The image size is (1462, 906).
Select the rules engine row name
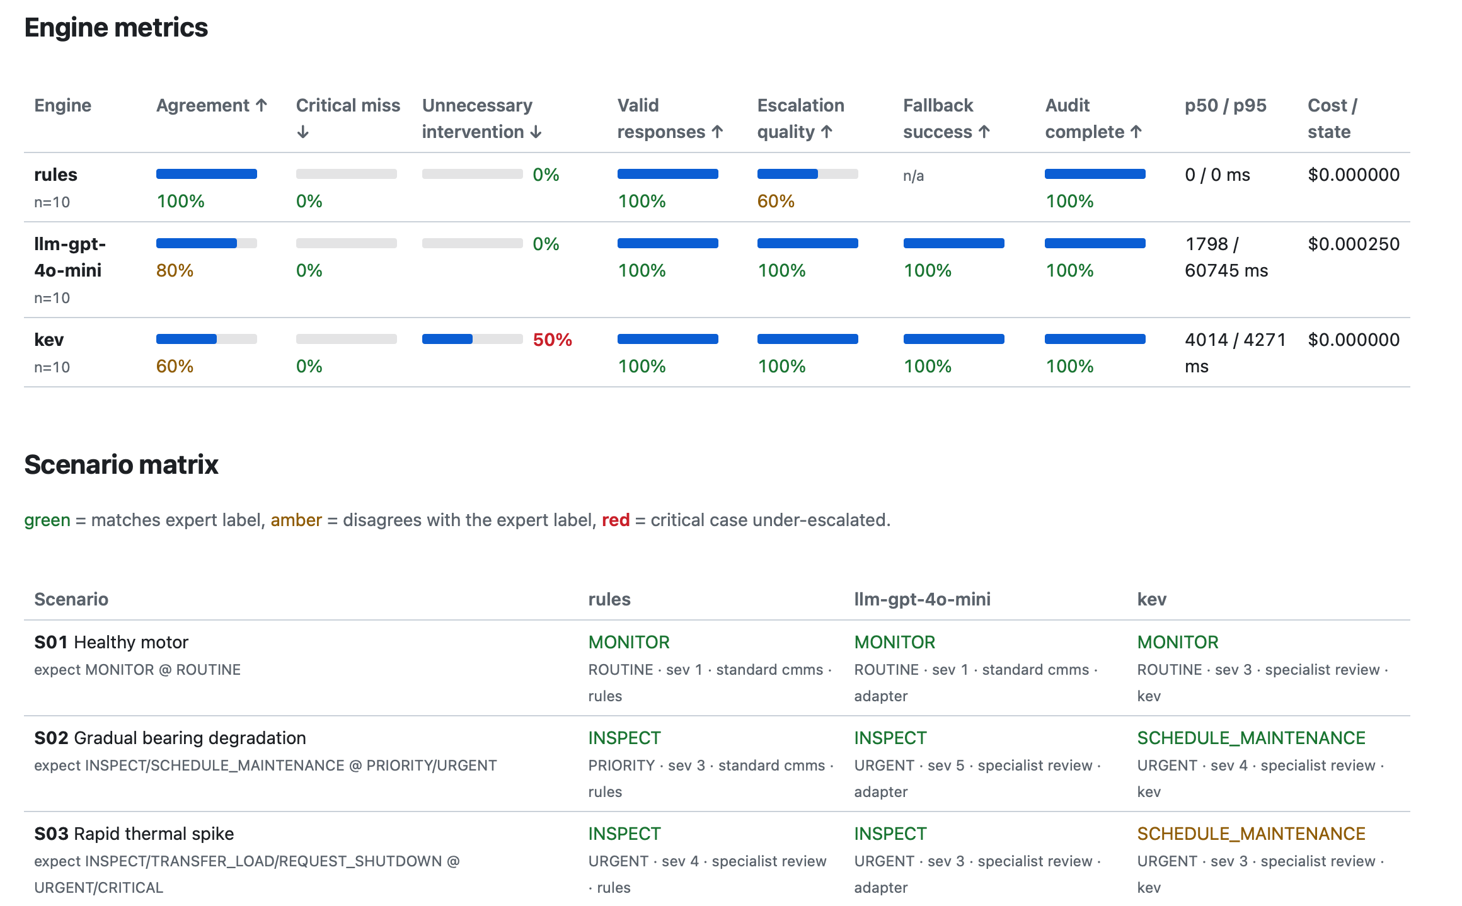[x=55, y=175]
